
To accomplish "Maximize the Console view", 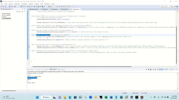I will tap(177, 69).
